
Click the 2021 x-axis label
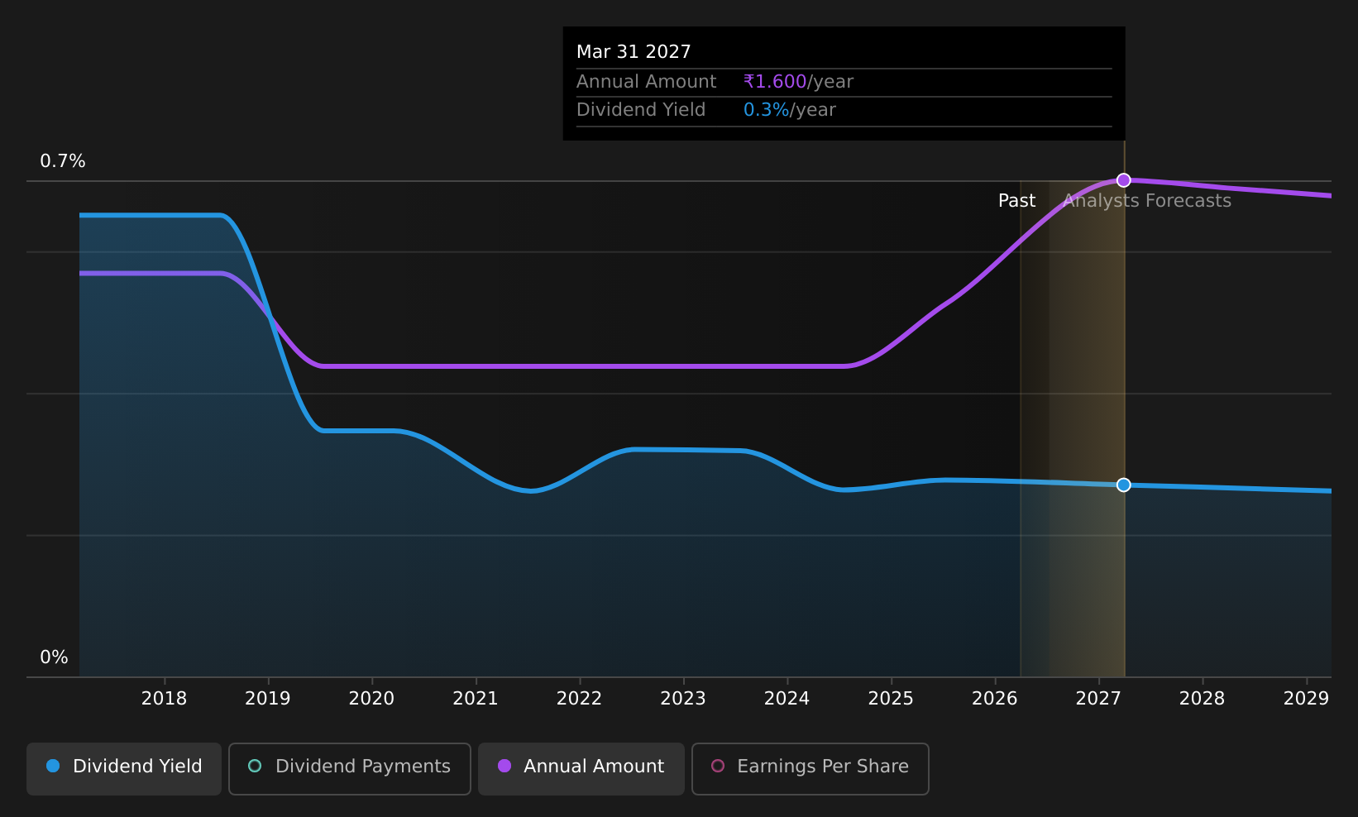[x=476, y=699]
